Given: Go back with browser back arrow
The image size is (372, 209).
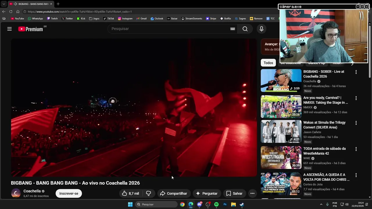Looking at the screenshot, I should pos(4,12).
